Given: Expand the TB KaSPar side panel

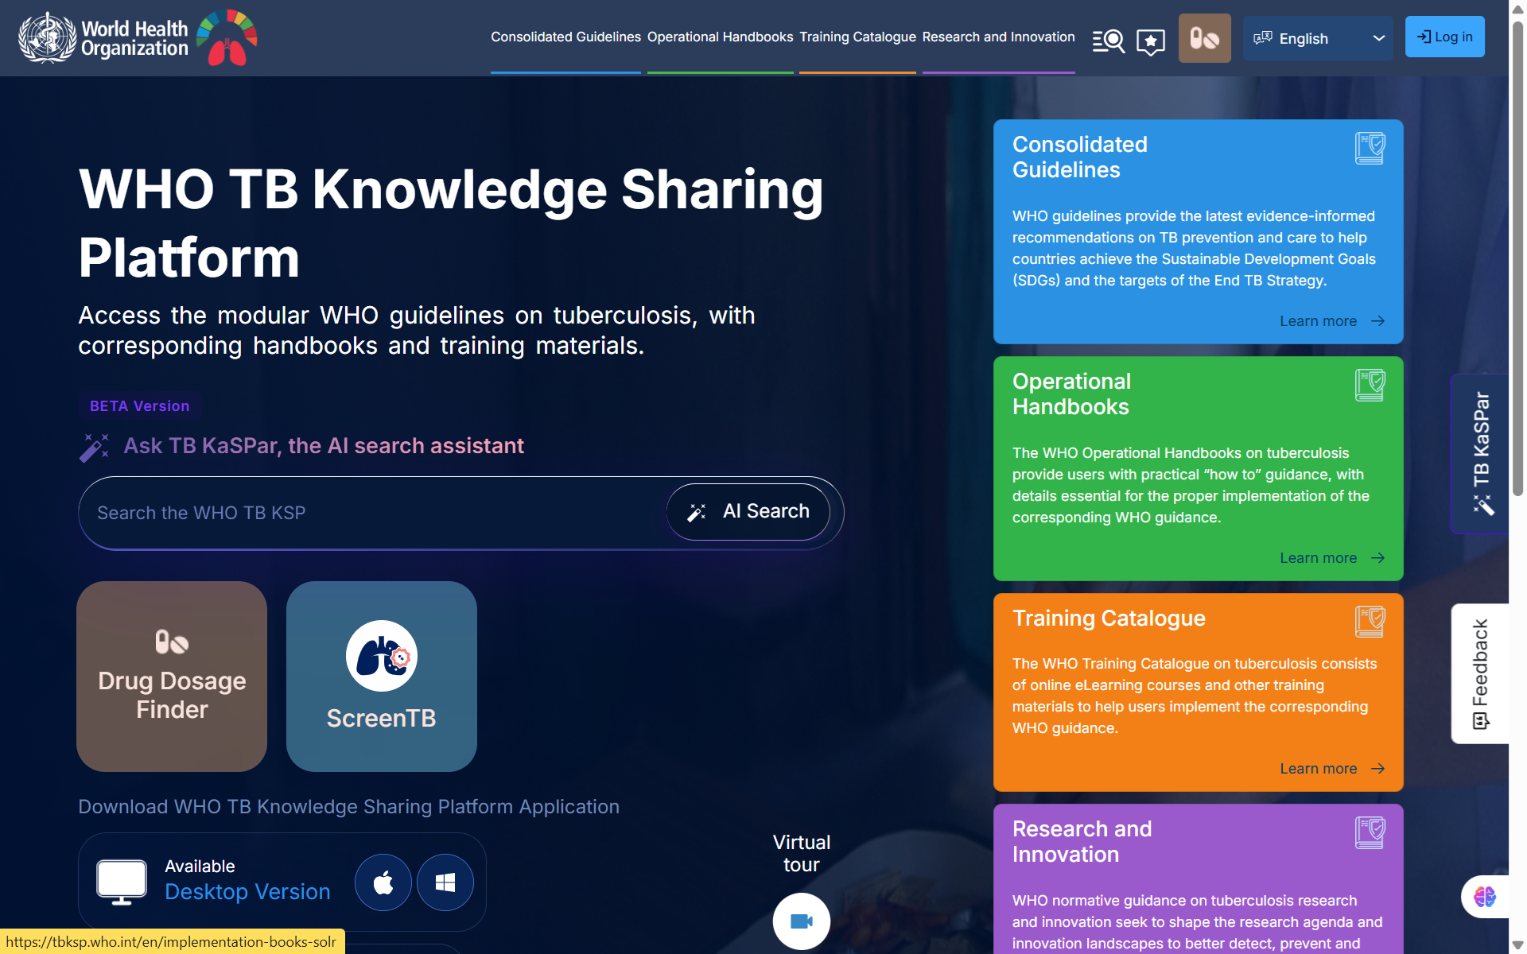Looking at the screenshot, I should click(x=1480, y=453).
